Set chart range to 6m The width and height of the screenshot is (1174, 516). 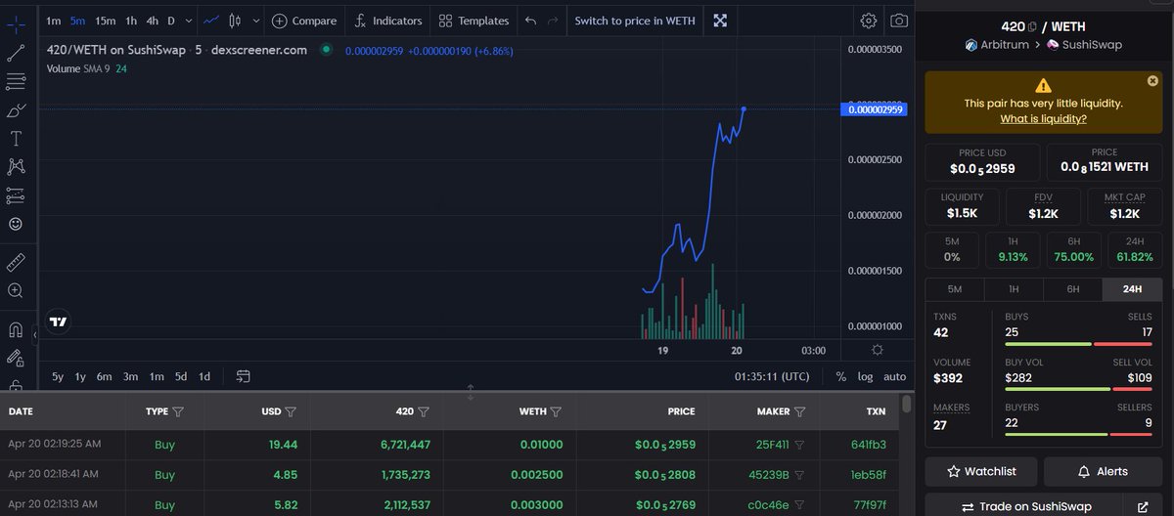(104, 376)
